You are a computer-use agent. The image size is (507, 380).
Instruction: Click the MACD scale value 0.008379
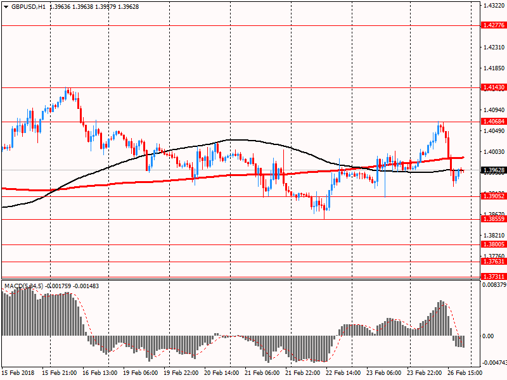[493, 285]
